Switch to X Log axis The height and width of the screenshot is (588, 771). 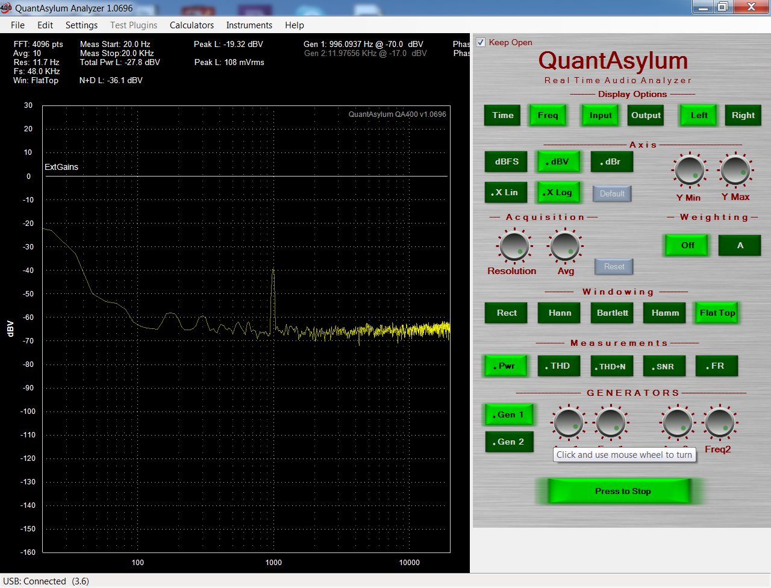pyautogui.click(x=559, y=192)
